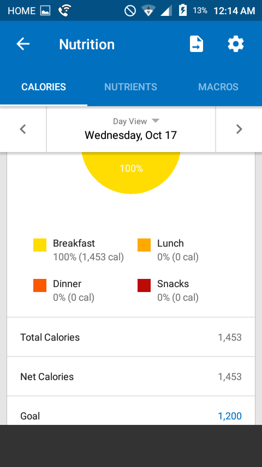Screen dimensions: 262x467
Task: Open the export file icon
Action: coord(196,44)
